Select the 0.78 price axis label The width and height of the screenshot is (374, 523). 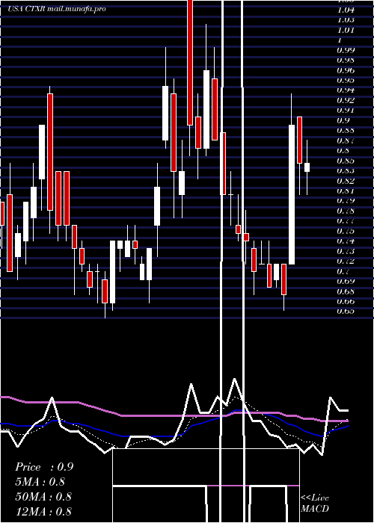click(346, 211)
